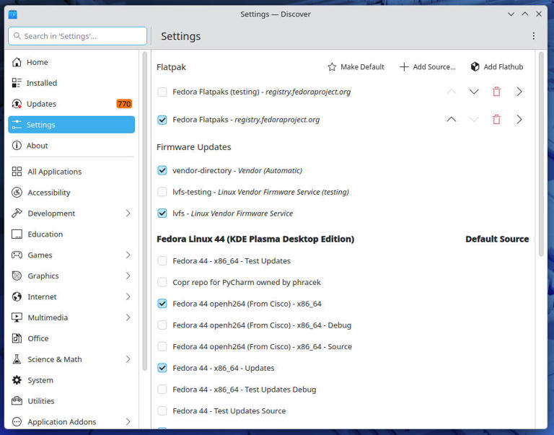Enable Test Updates Debug checkbox

162,390
